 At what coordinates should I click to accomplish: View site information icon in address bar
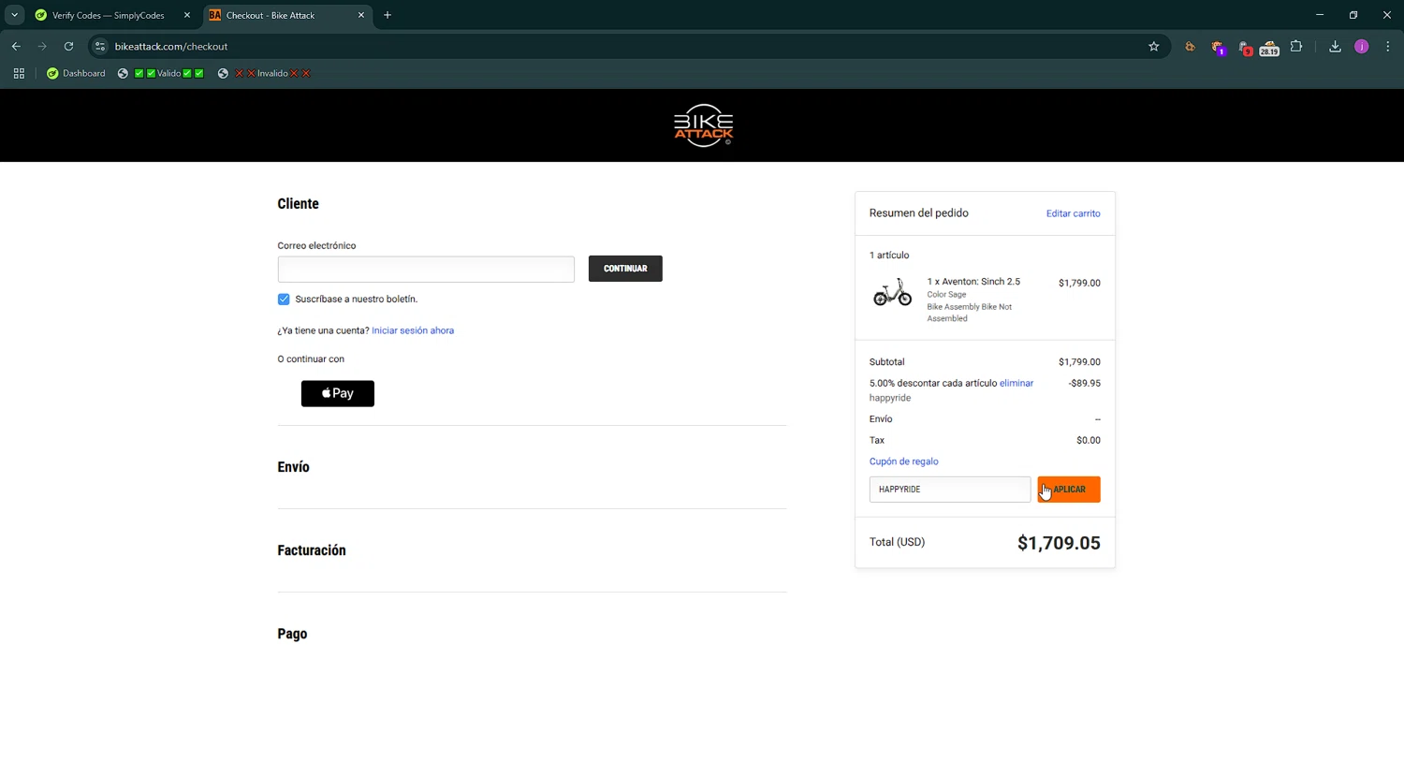pyautogui.click(x=100, y=46)
